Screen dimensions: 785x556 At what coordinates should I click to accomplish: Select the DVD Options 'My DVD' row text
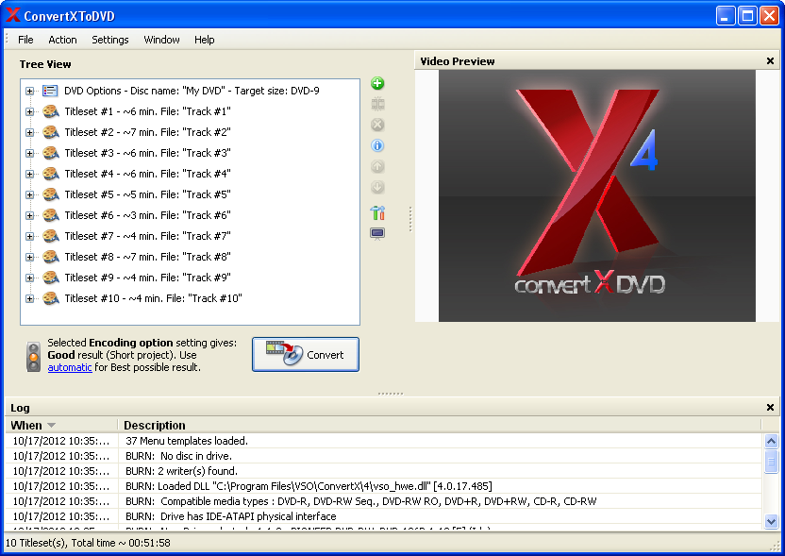click(x=192, y=91)
